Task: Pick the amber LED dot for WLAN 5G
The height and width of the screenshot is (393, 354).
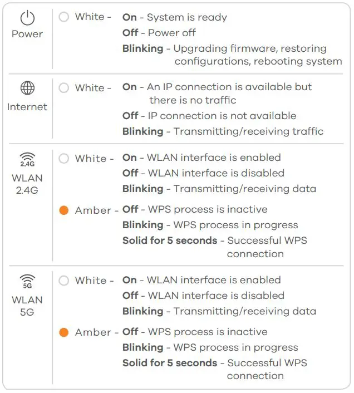Action: click(x=64, y=332)
